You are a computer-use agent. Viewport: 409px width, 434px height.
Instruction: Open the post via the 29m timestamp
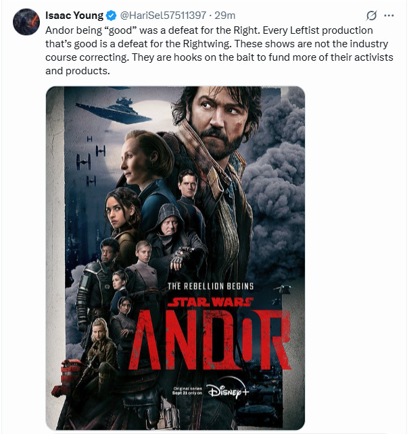pyautogui.click(x=225, y=16)
